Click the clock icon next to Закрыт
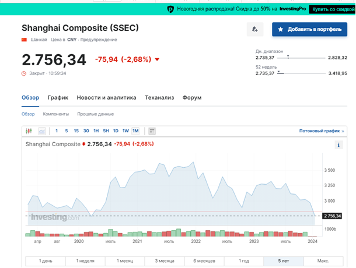Screen dimensions: 356x268 (x=24, y=73)
